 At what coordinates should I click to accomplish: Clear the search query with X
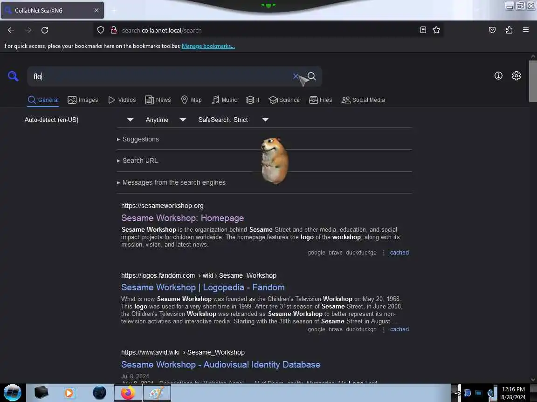tap(296, 76)
